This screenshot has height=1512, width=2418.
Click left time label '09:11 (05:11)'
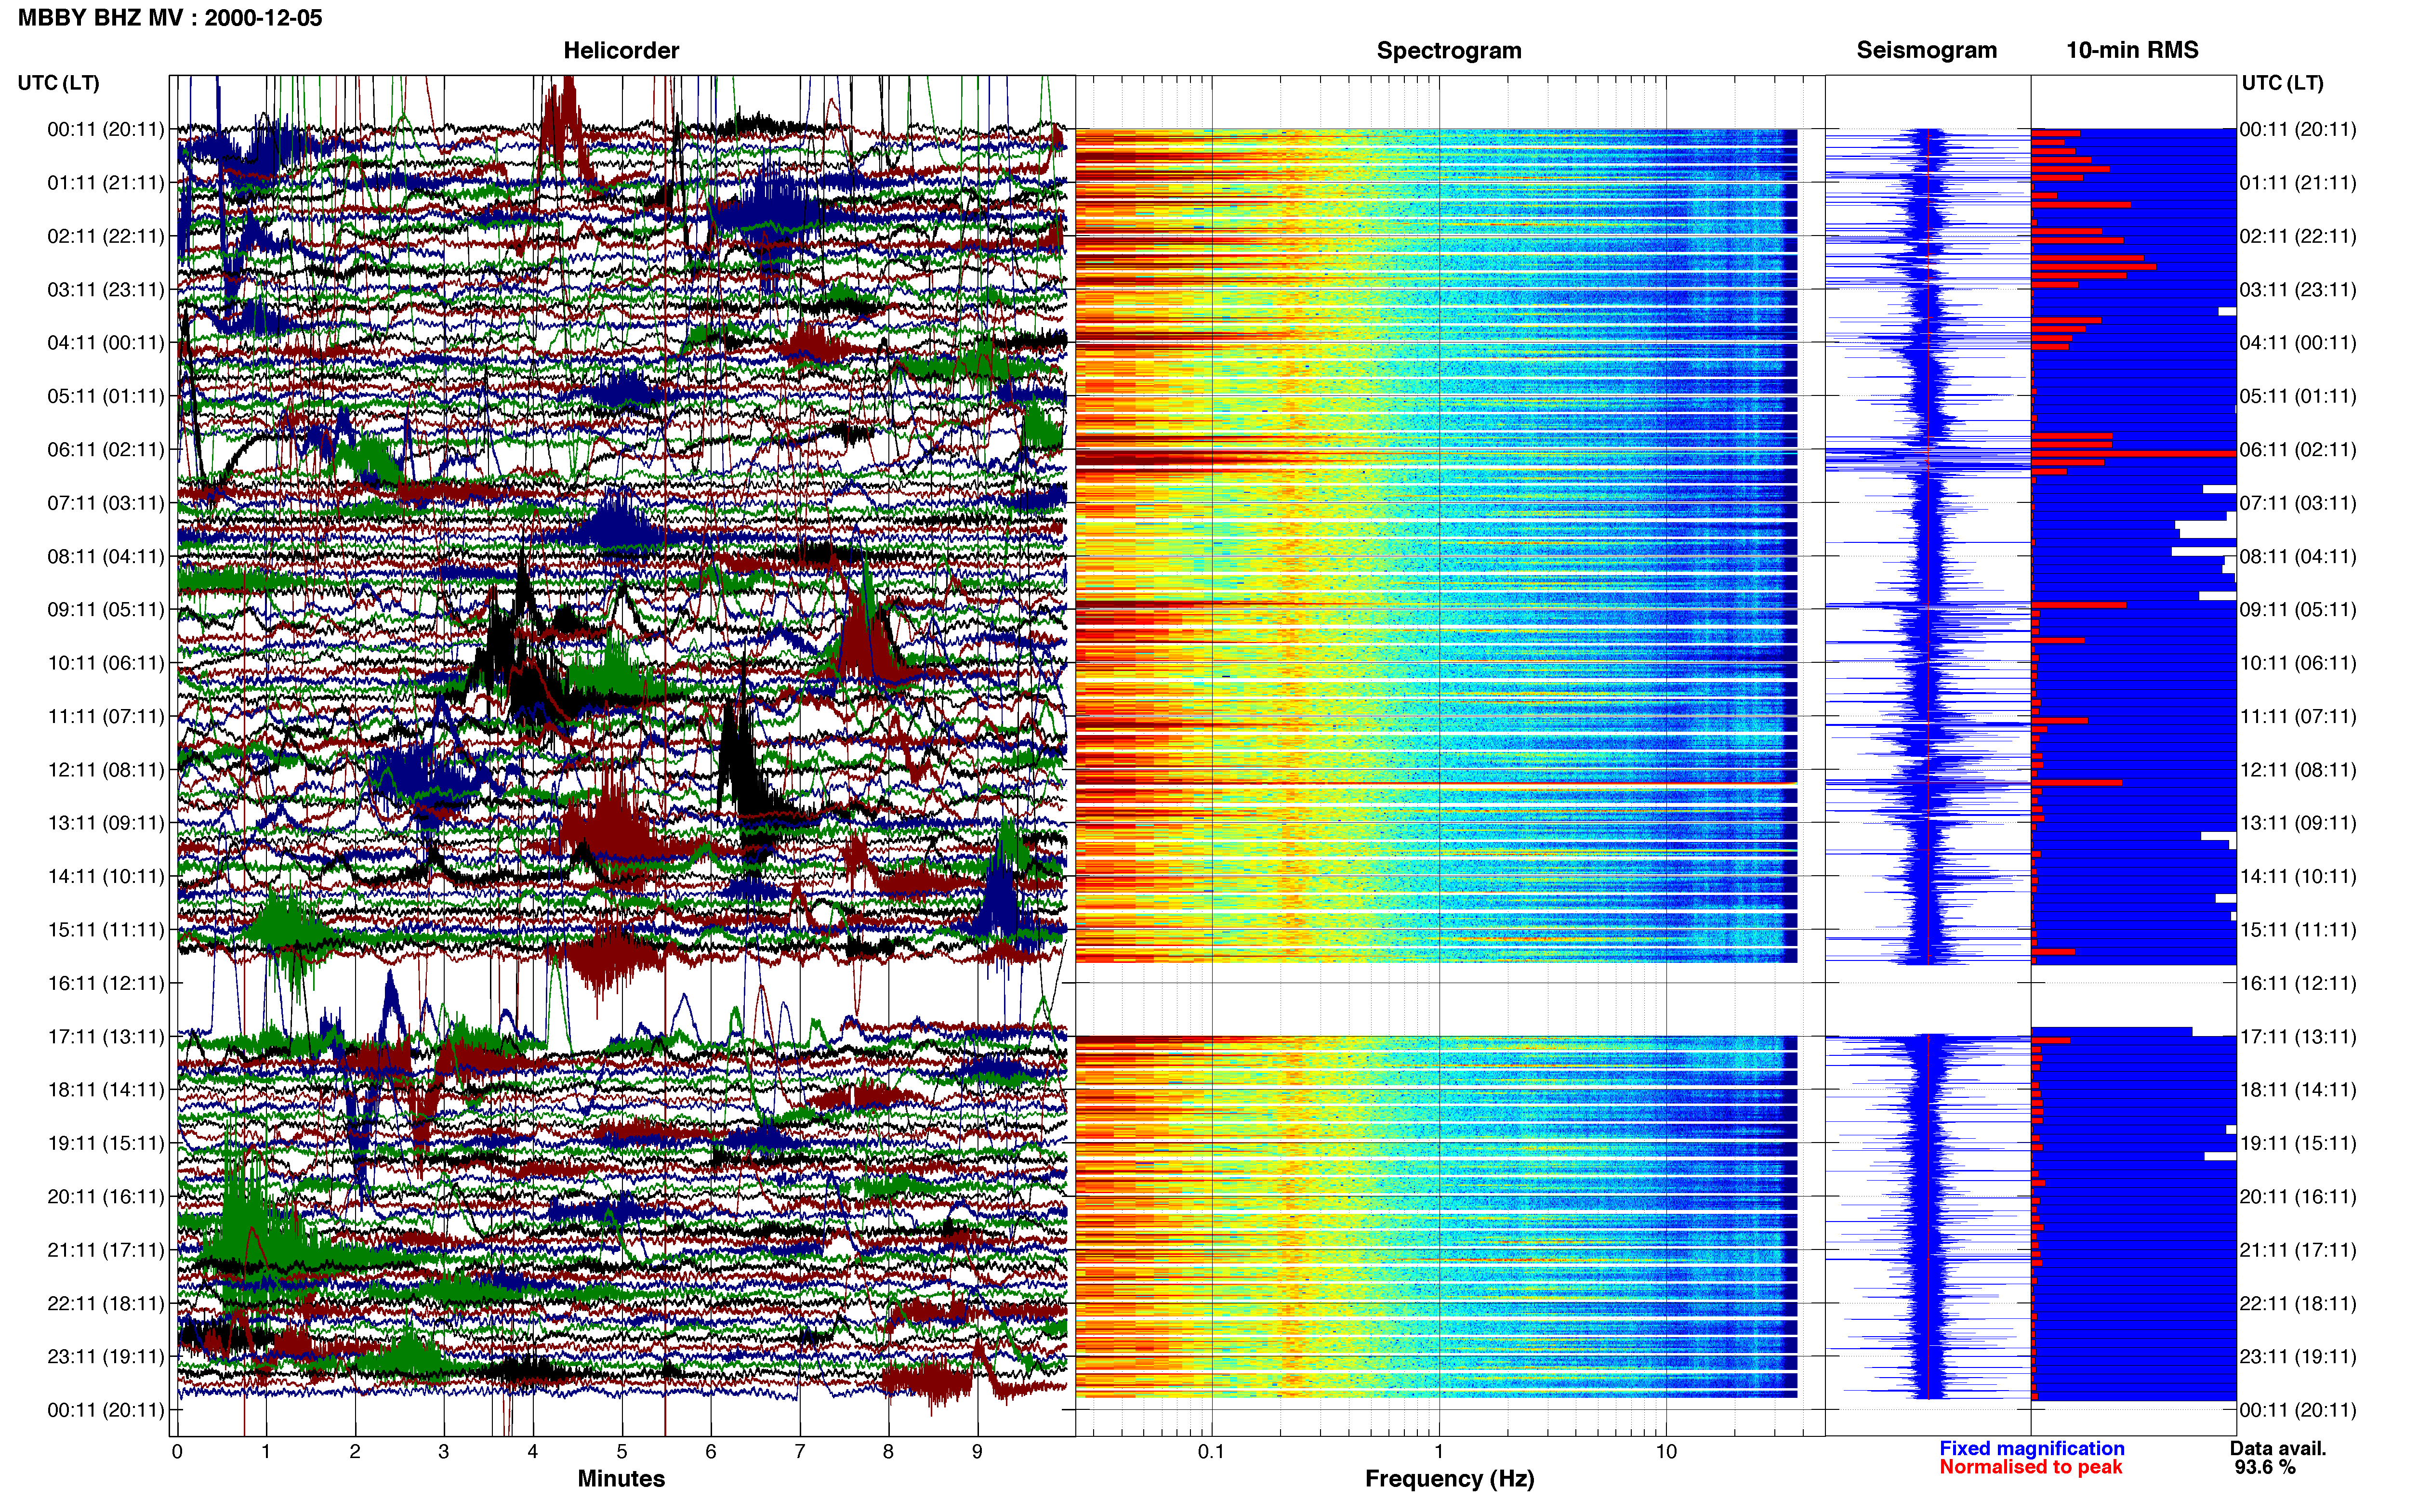[105, 610]
